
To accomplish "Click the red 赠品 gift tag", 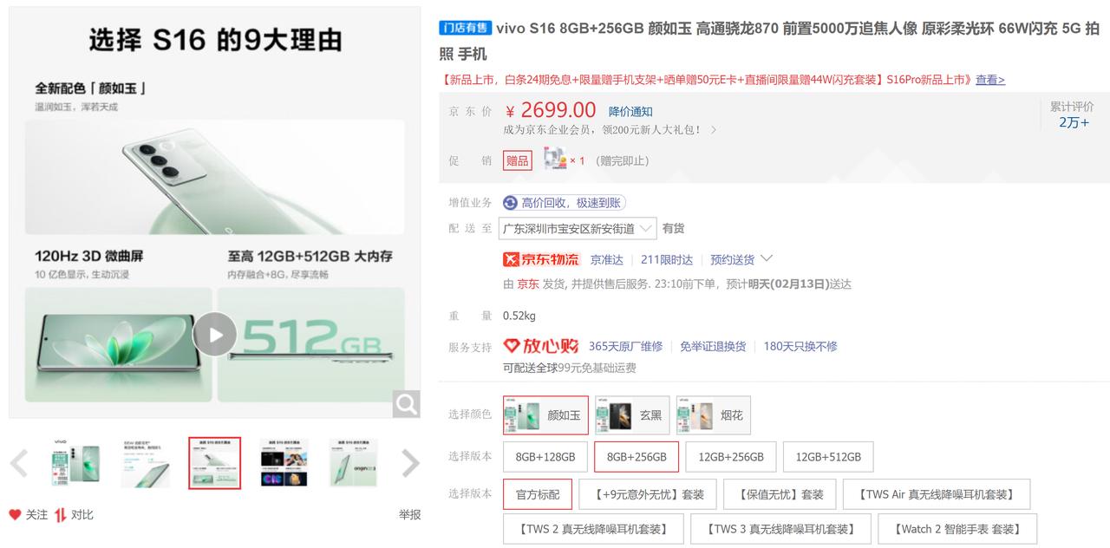I will click(518, 160).
